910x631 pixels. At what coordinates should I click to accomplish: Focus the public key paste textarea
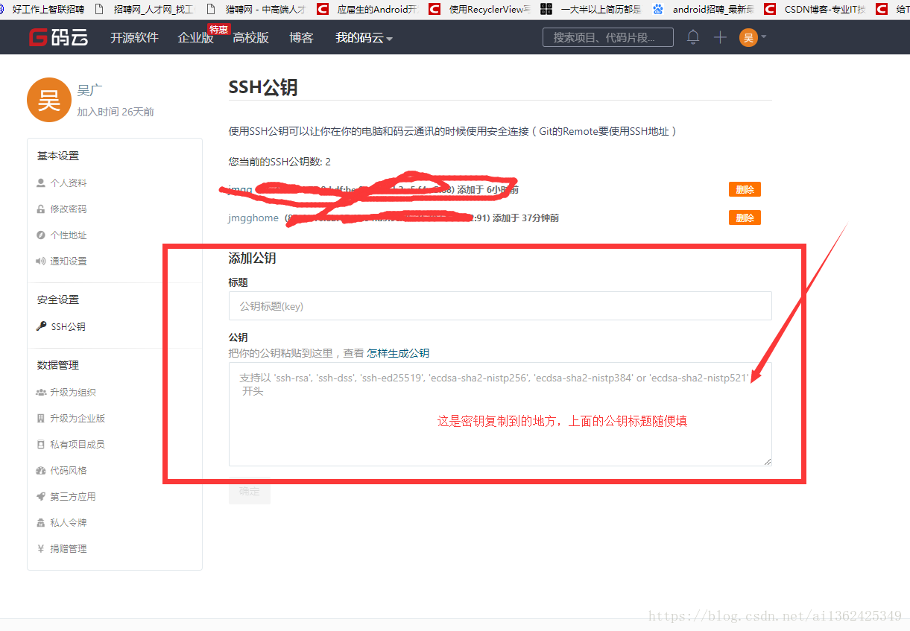click(500, 414)
